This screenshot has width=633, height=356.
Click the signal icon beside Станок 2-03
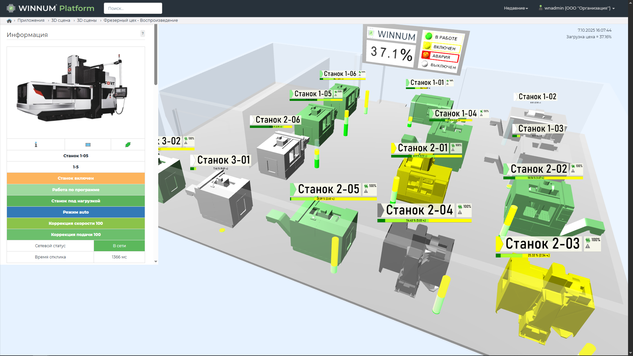point(588,240)
